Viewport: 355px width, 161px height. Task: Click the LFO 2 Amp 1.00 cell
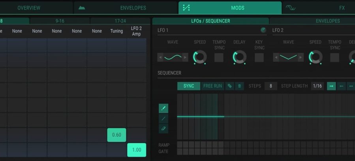137,150
